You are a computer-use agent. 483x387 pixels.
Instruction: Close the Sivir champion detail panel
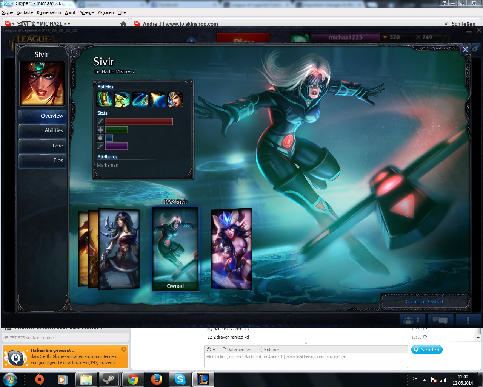coord(465,50)
